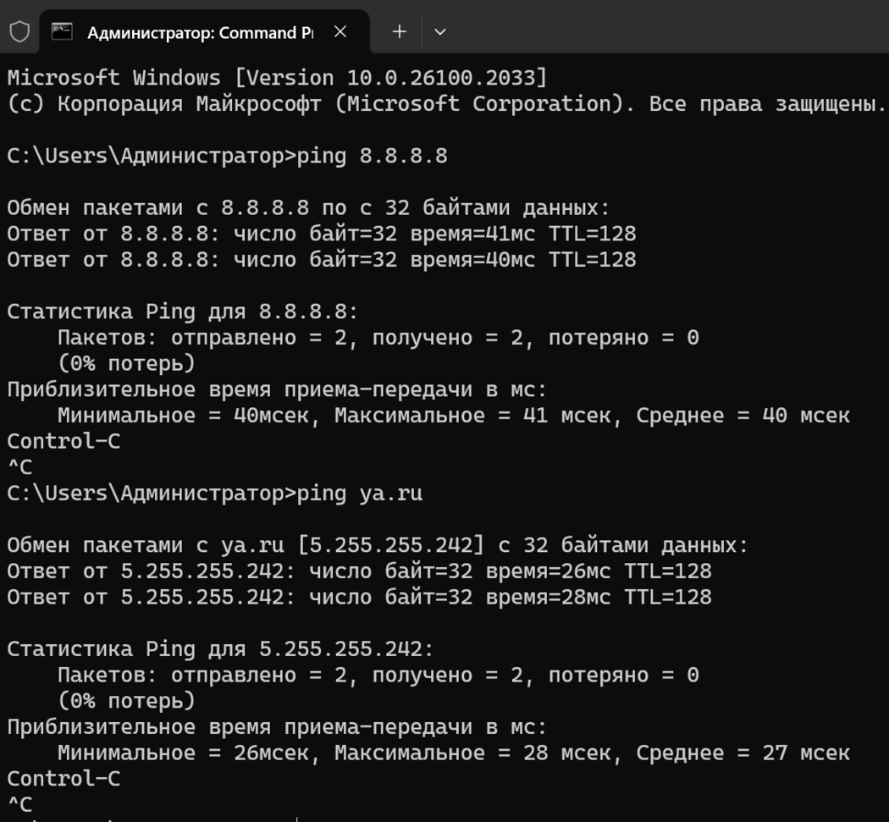Click the "Статистика Ping для 5.255.255.242" heading

tap(220, 649)
